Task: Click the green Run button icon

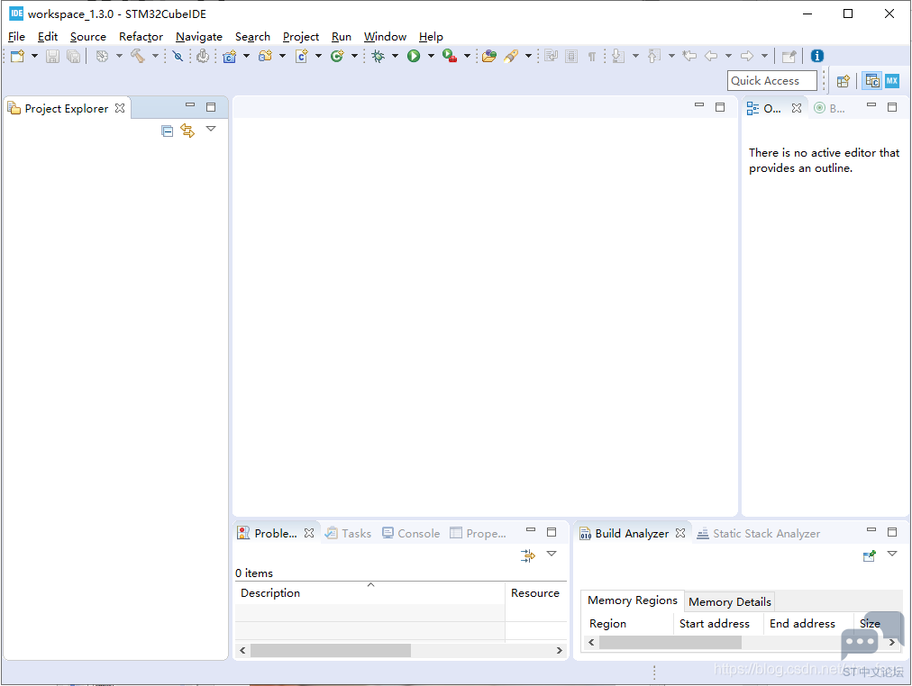Action: 414,56
